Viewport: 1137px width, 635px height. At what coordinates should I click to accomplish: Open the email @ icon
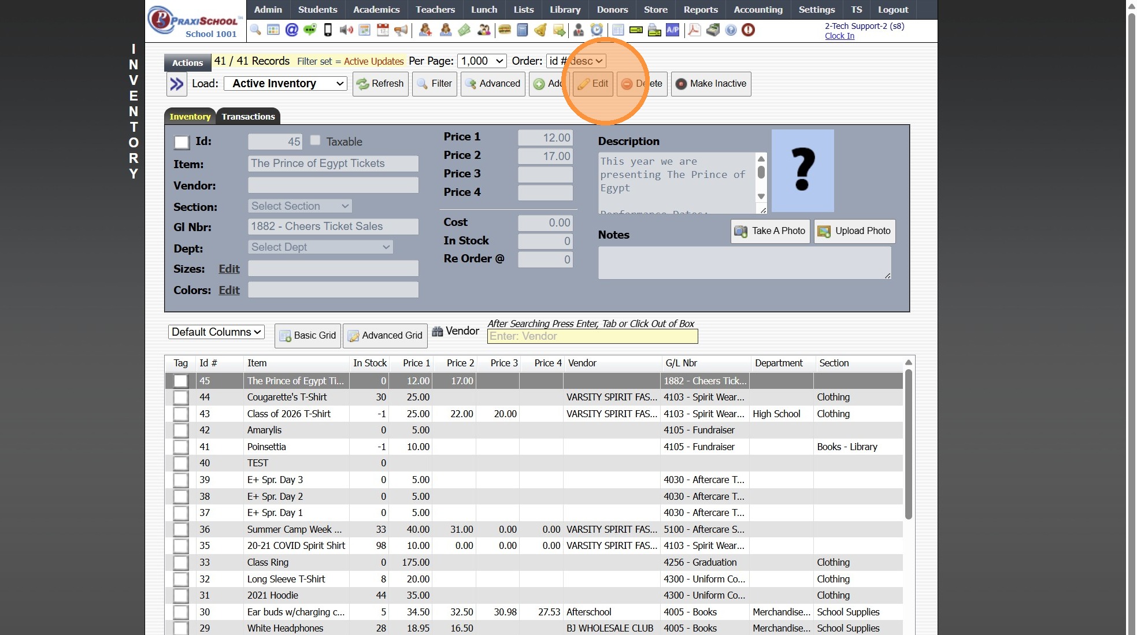pos(291,30)
